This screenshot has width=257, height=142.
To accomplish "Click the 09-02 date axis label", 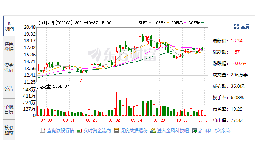I will pos(114,120).
